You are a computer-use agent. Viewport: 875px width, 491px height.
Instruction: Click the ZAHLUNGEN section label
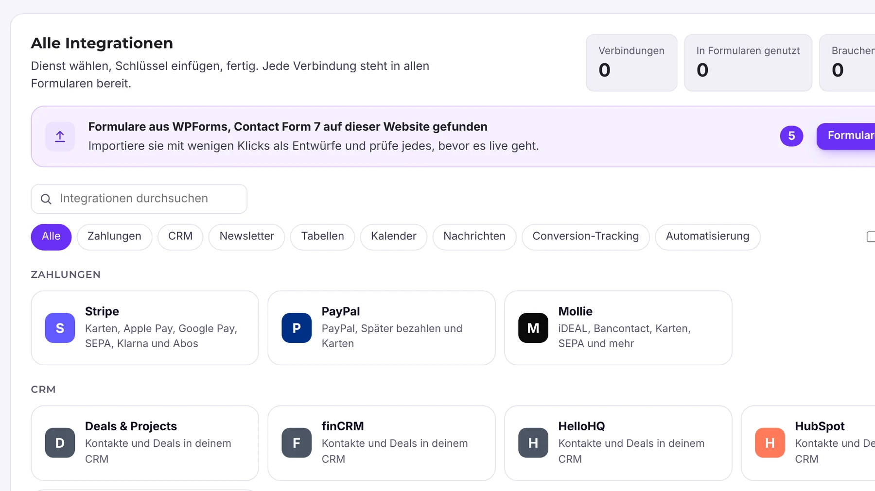coord(66,274)
